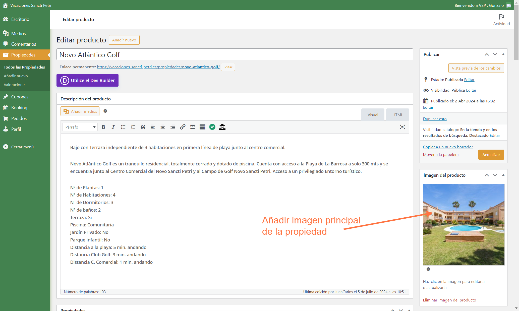Insert the Read More tag
The image size is (519, 311).
[193, 127]
